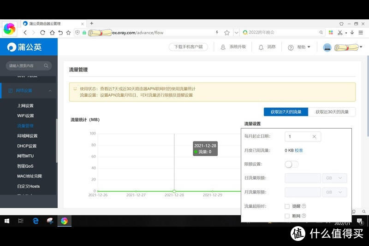Click the browser forward arrow
This screenshot has height=246, width=369.
point(33,33)
